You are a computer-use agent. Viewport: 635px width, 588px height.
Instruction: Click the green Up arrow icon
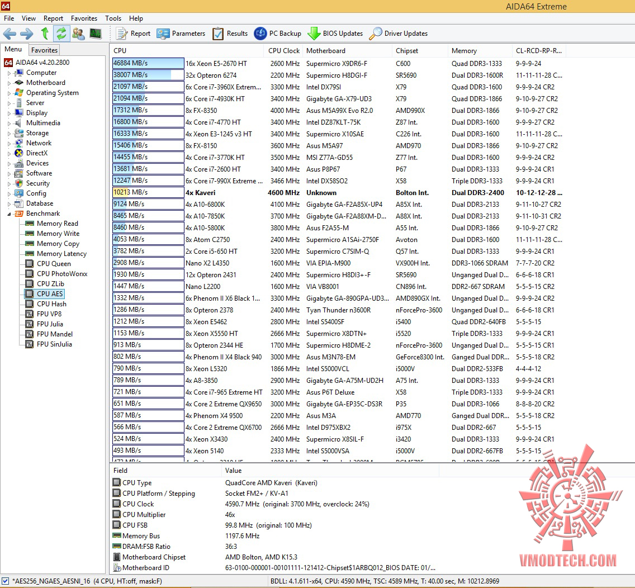pos(45,33)
